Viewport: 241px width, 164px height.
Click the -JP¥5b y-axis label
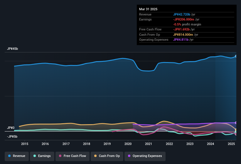(x=12, y=136)
